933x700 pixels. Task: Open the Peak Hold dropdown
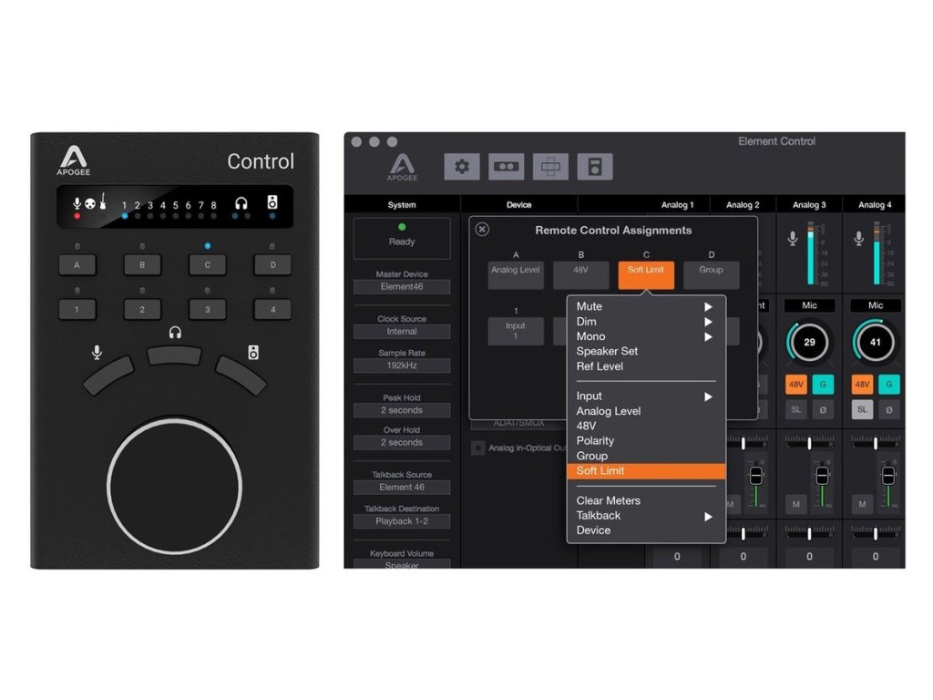[402, 410]
